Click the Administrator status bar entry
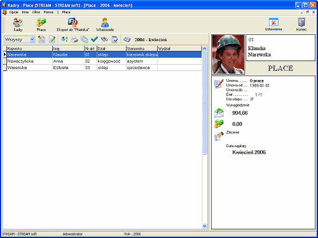The image size is (318, 238). tap(73, 234)
